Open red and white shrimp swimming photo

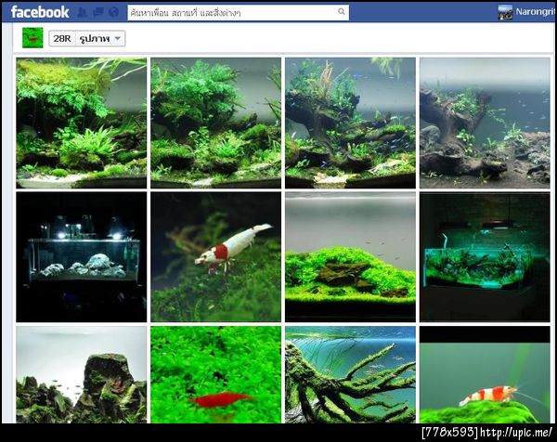tap(215, 257)
